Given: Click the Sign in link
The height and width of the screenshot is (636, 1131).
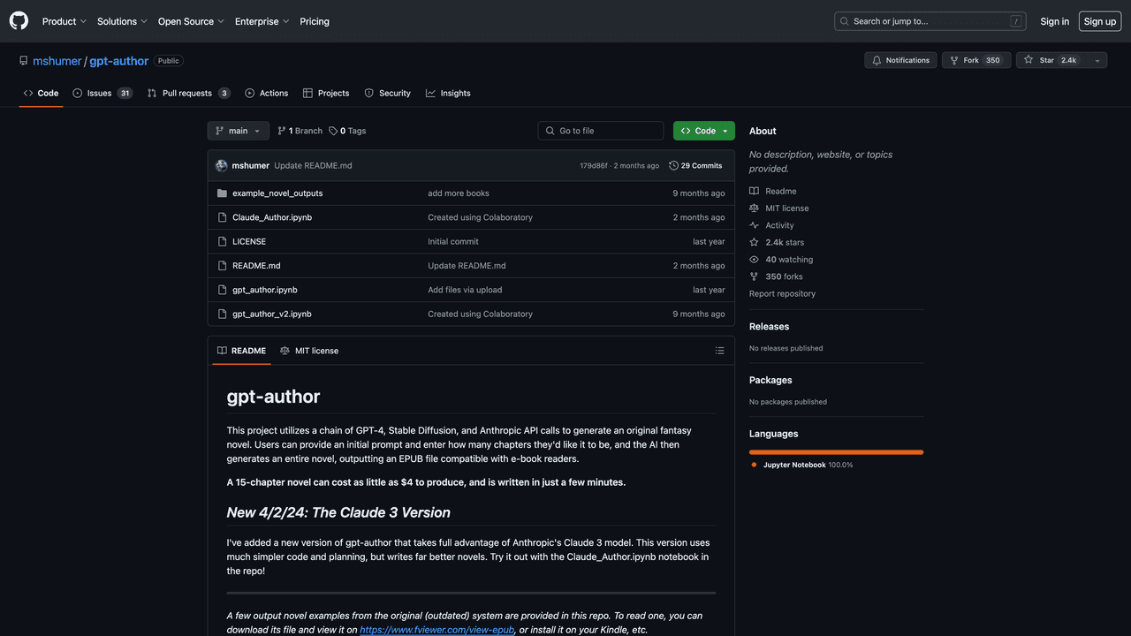Looking at the screenshot, I should tap(1054, 21).
